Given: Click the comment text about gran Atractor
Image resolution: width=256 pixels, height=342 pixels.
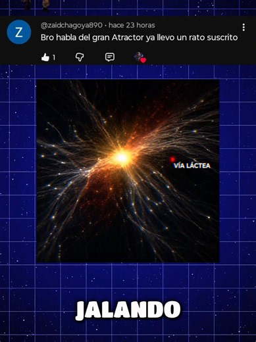Looking at the screenshot, I should click(x=139, y=37).
